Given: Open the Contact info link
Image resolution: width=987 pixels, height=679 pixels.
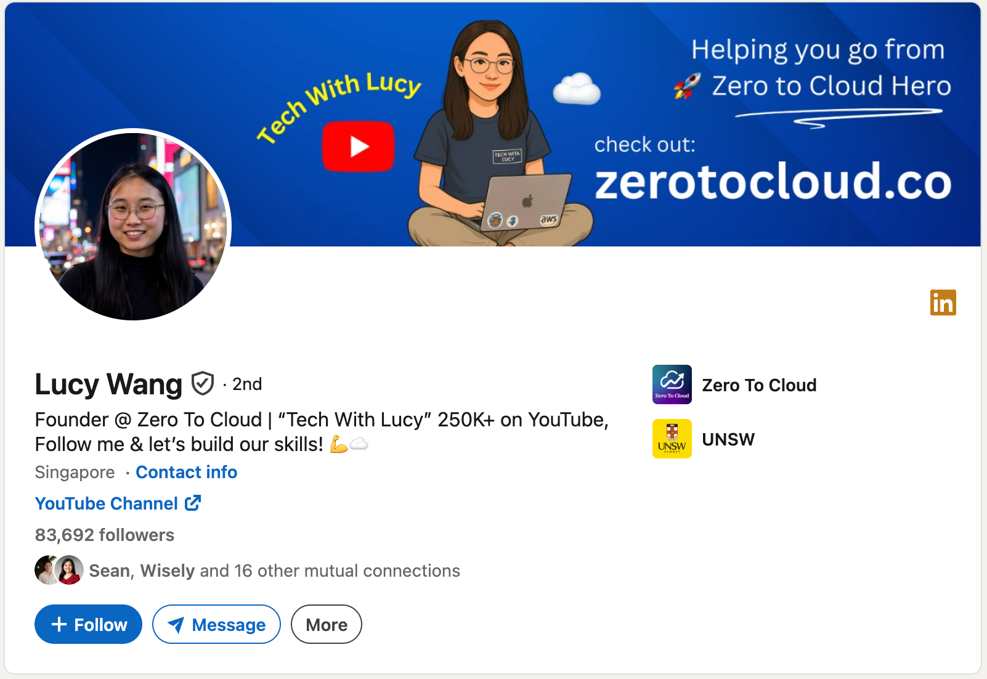Looking at the screenshot, I should click(x=186, y=472).
